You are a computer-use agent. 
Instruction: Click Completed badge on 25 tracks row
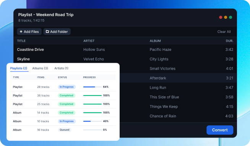[67, 104]
